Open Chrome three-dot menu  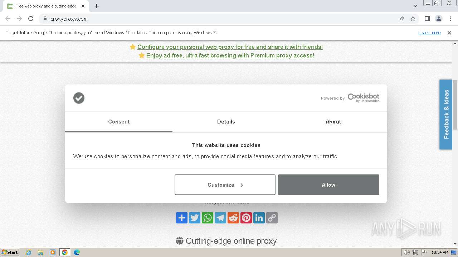click(x=450, y=19)
